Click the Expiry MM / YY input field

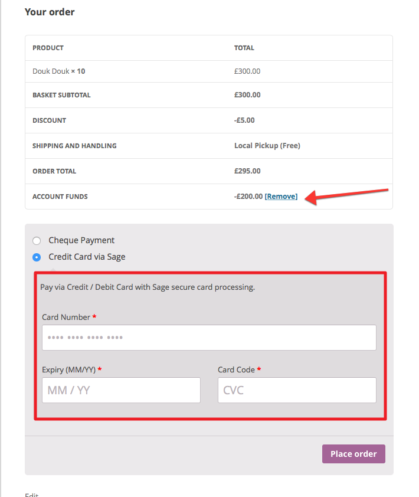point(121,390)
